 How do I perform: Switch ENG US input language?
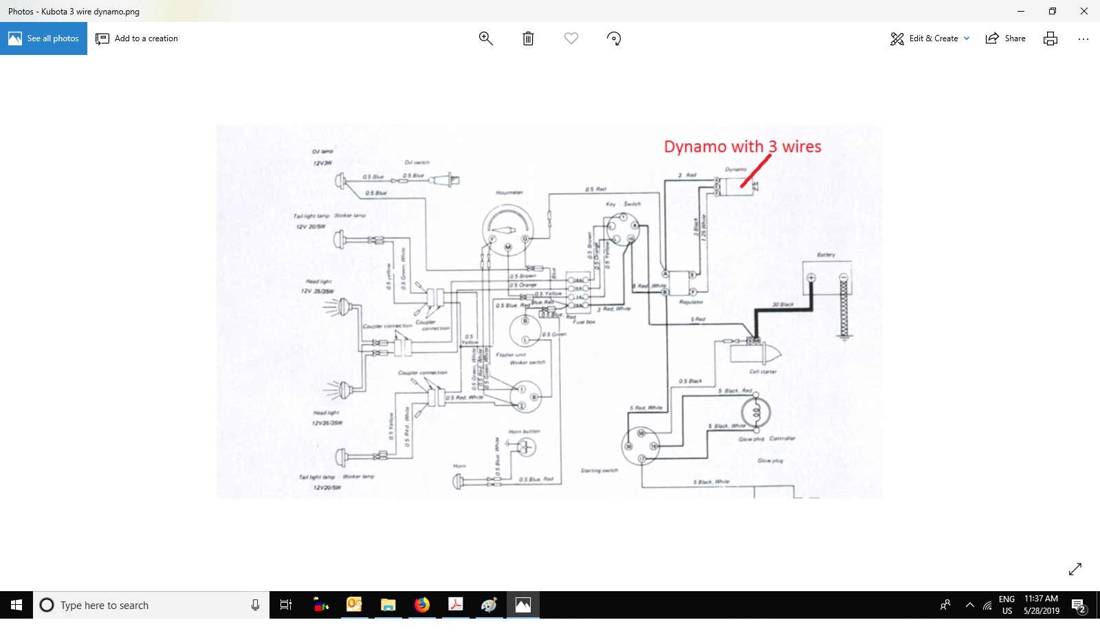[x=1006, y=605]
